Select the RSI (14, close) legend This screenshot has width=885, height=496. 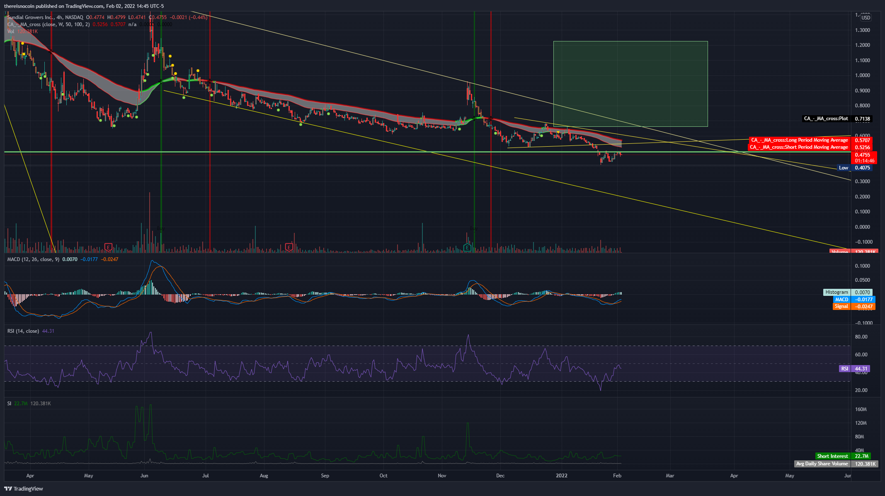(23, 331)
